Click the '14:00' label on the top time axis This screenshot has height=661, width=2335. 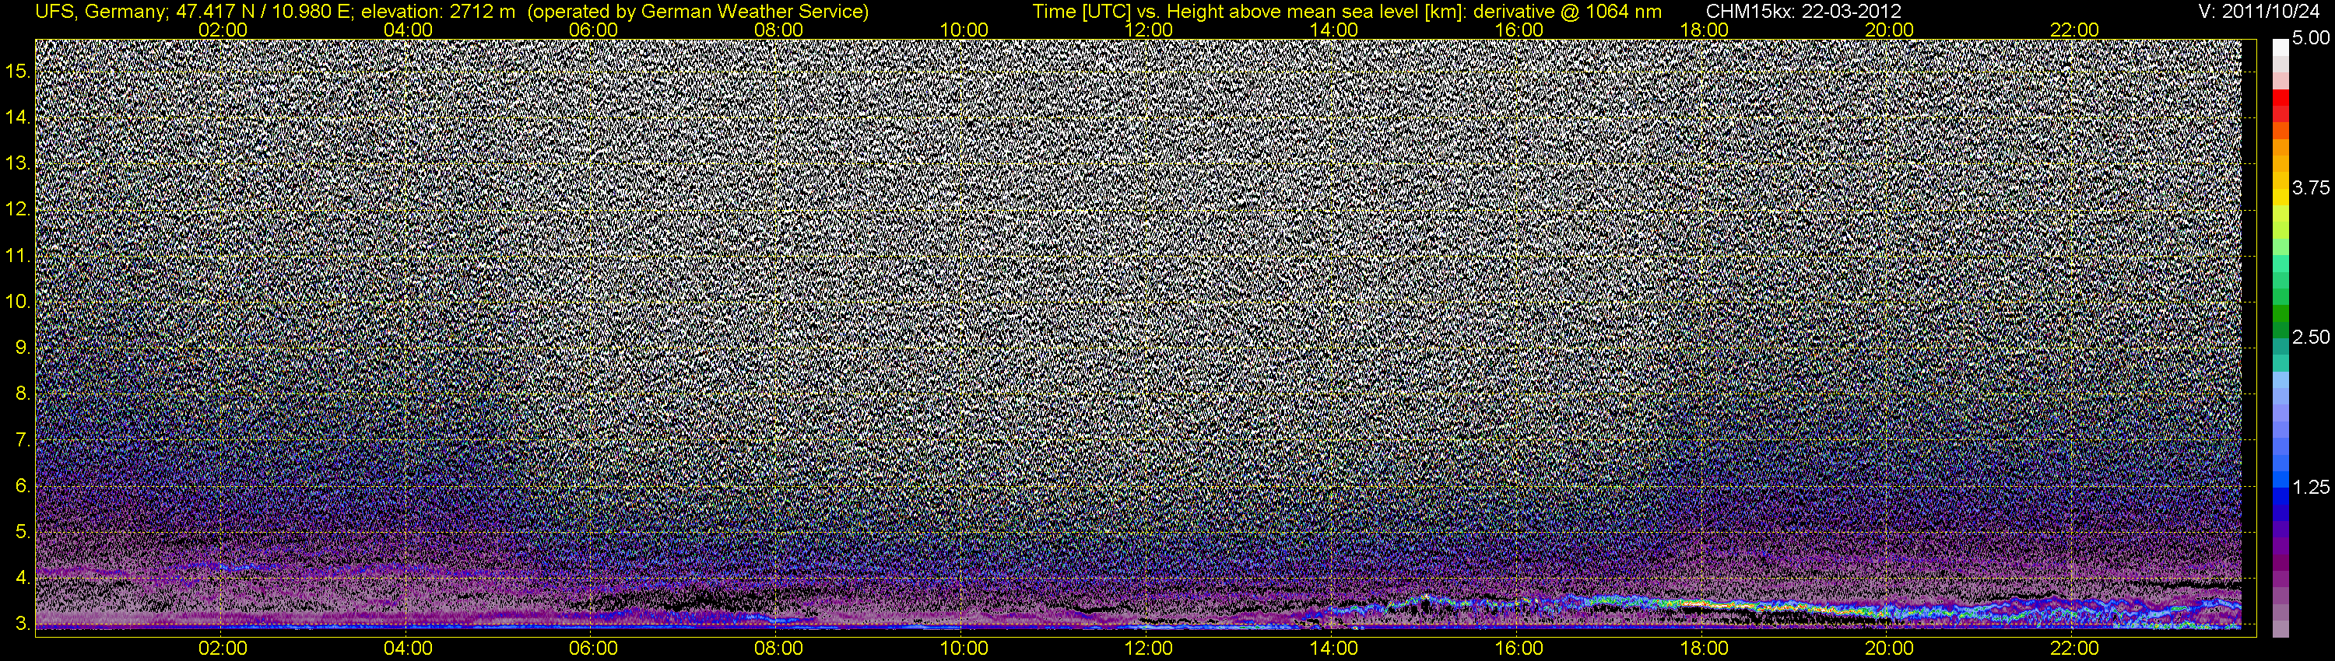pyautogui.click(x=1334, y=30)
